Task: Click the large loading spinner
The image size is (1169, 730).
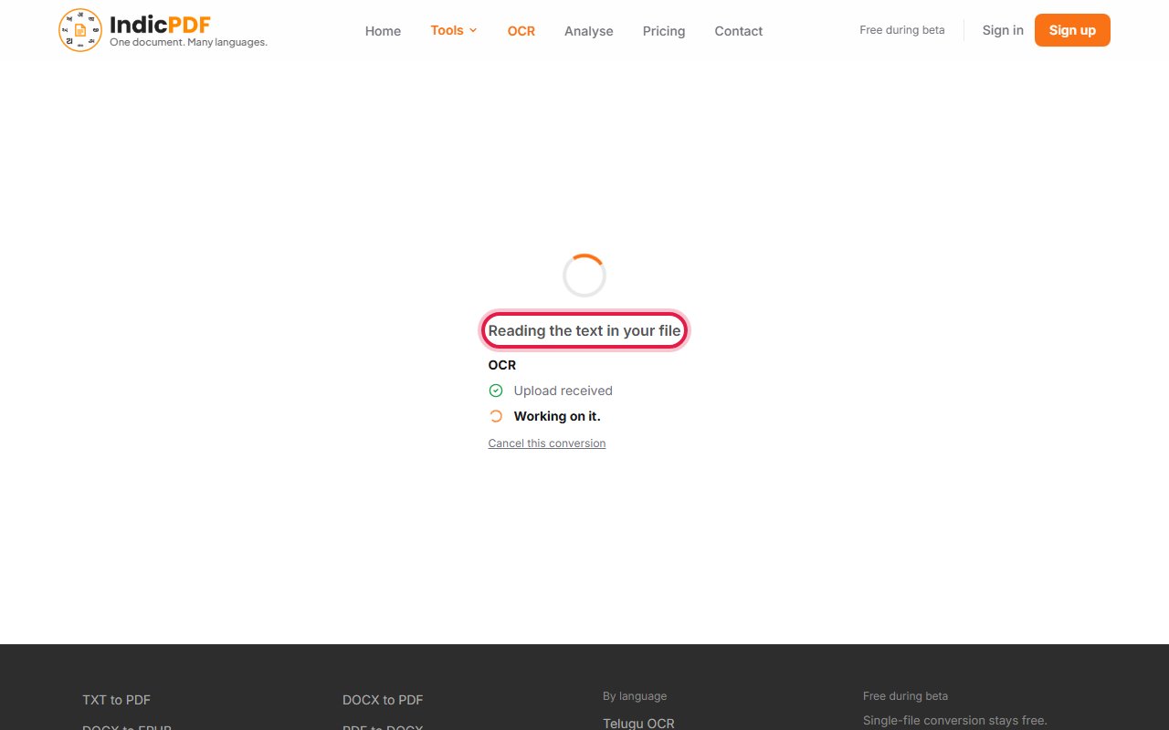Action: 584,276
